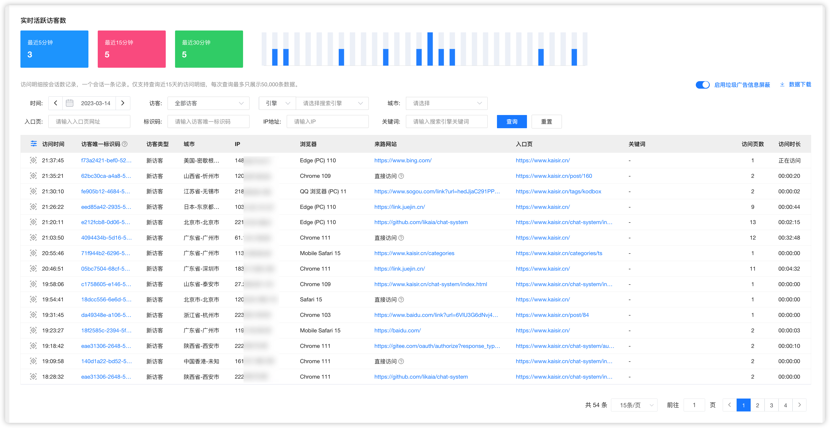Image resolution: width=830 pixels, height=428 pixels.
Task: View visitor detail icon for 21:26:22 row
Action: click(33, 207)
